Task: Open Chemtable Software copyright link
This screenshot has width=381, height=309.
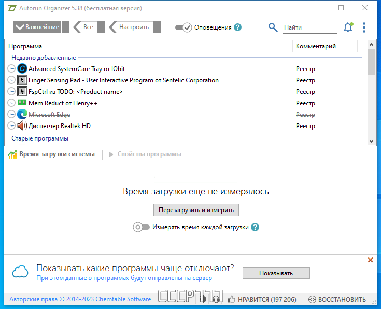Action: point(80,299)
